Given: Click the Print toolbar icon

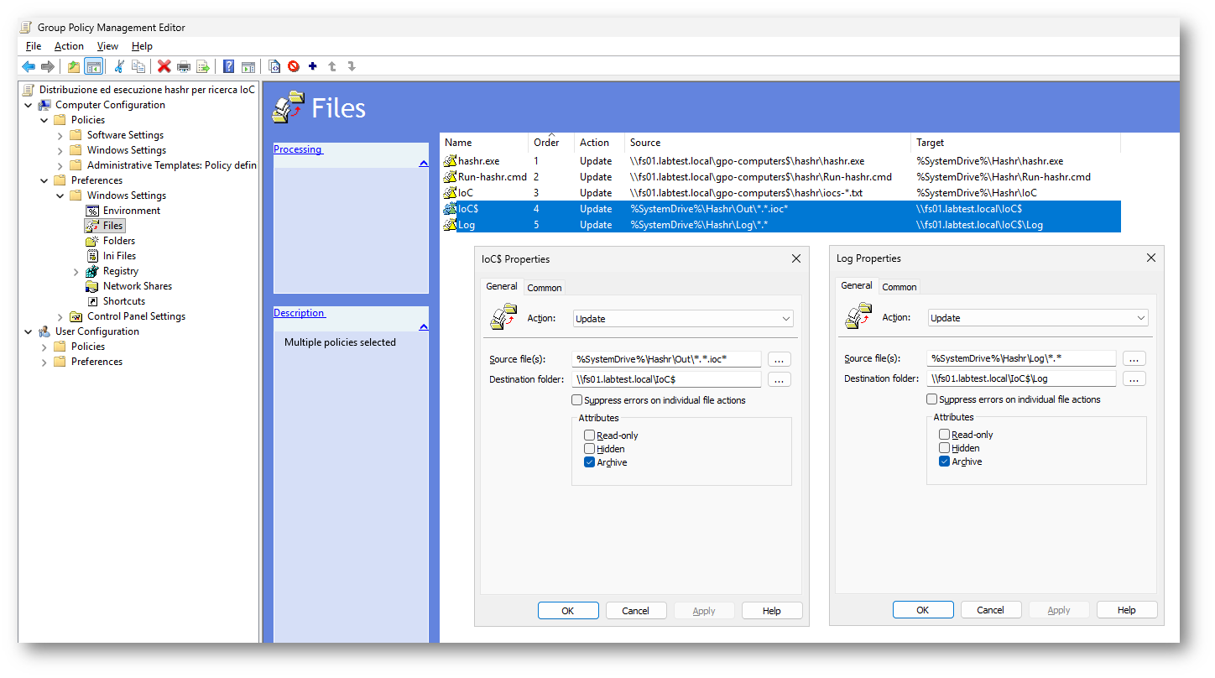Looking at the screenshot, I should pyautogui.click(x=183, y=67).
